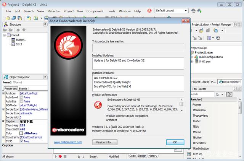The height and width of the screenshot is (161, 244).
Task: Open the Tools menu
Action: (x=111, y=11)
